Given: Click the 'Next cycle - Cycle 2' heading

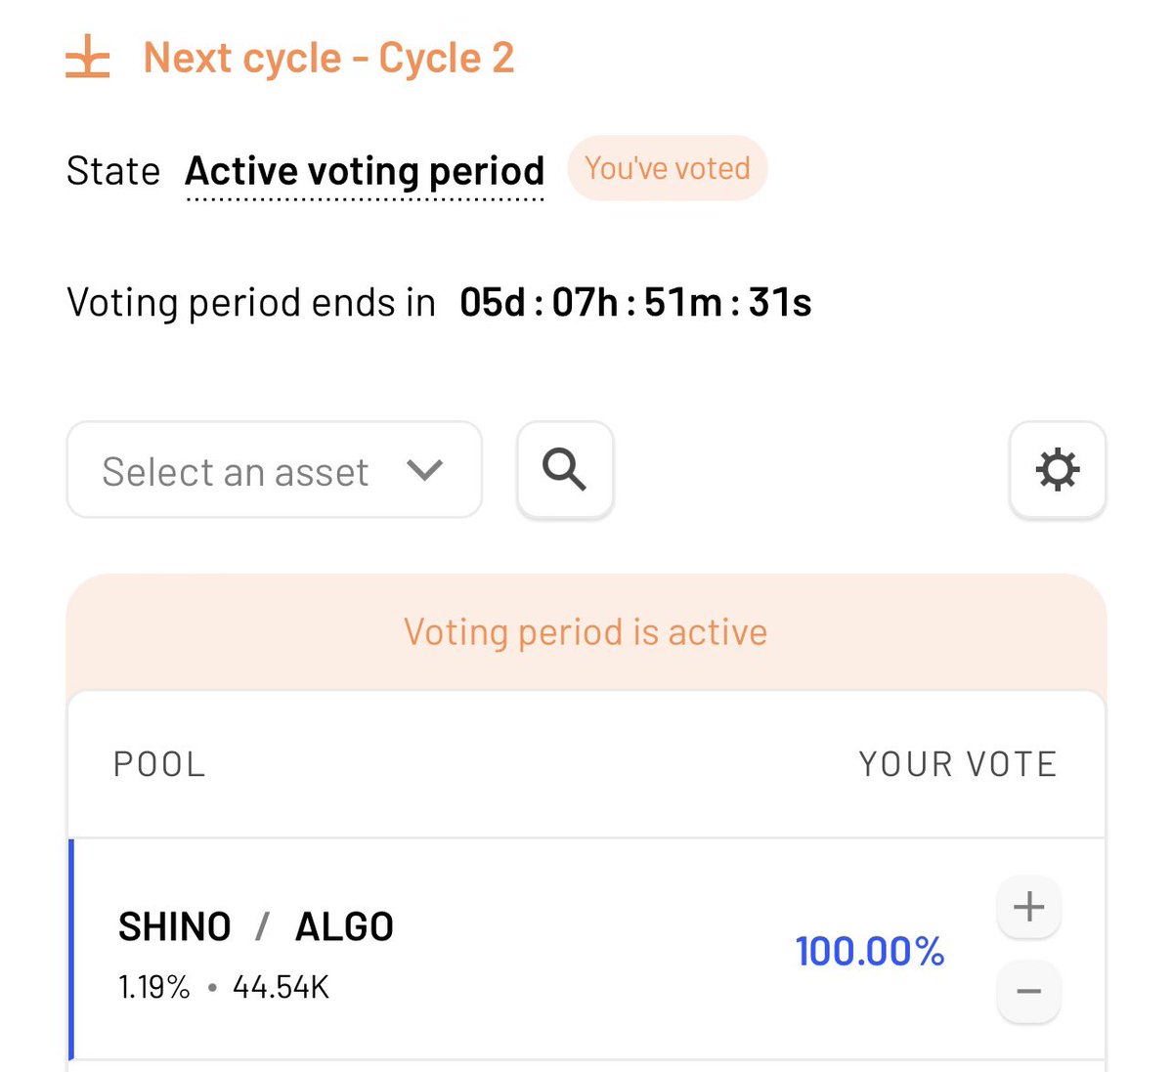Looking at the screenshot, I should pos(328,58).
